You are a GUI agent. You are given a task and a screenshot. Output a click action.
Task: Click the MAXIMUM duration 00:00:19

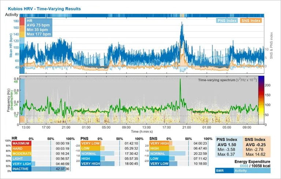(x=62, y=143)
